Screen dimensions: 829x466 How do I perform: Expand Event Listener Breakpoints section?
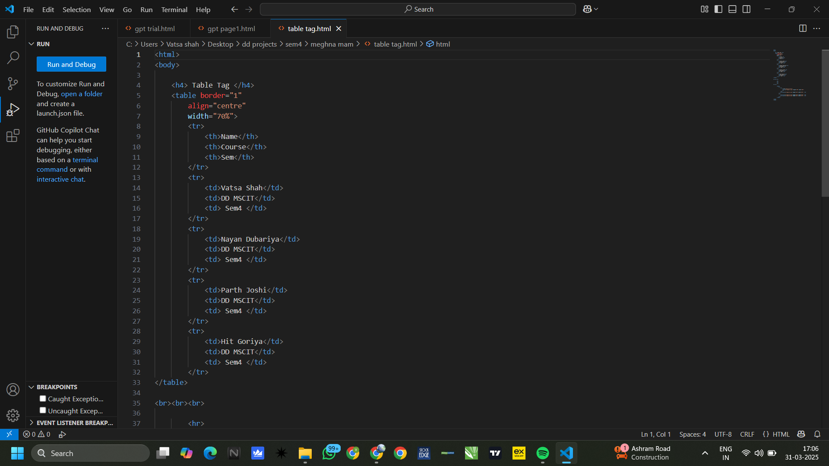pos(32,422)
